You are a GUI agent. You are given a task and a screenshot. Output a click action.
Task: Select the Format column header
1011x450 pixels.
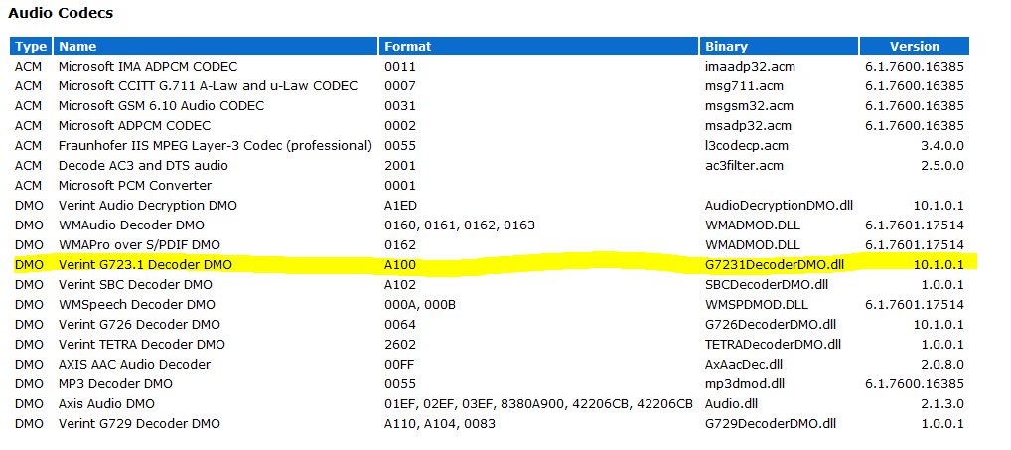click(538, 46)
